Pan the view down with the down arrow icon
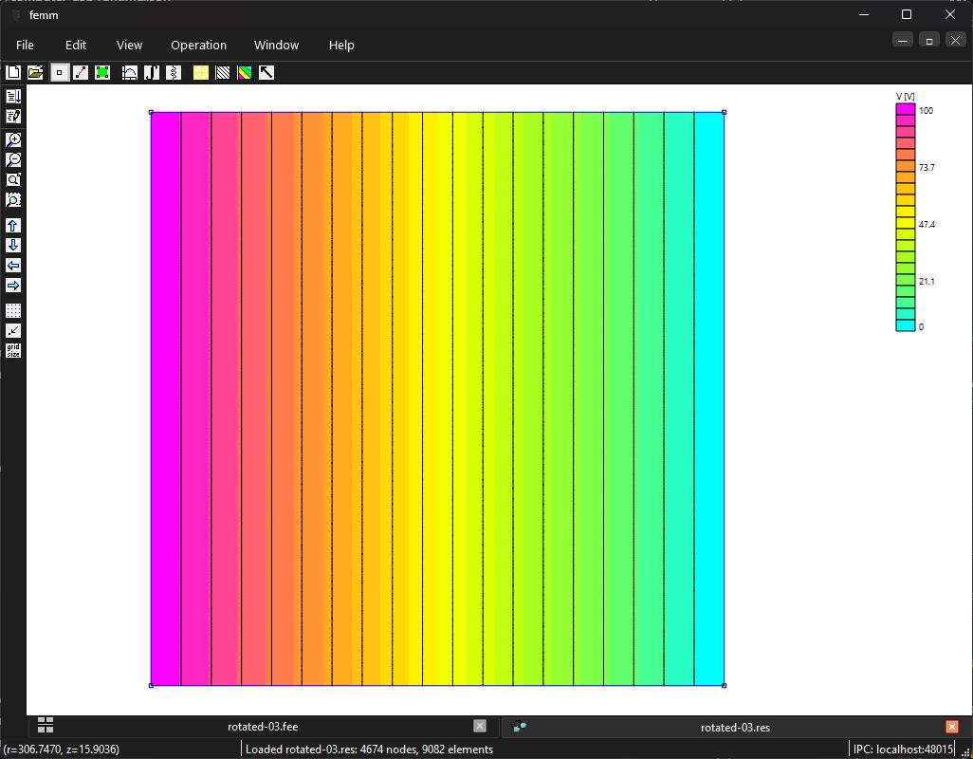Screen dimensions: 973x759 click(13, 245)
